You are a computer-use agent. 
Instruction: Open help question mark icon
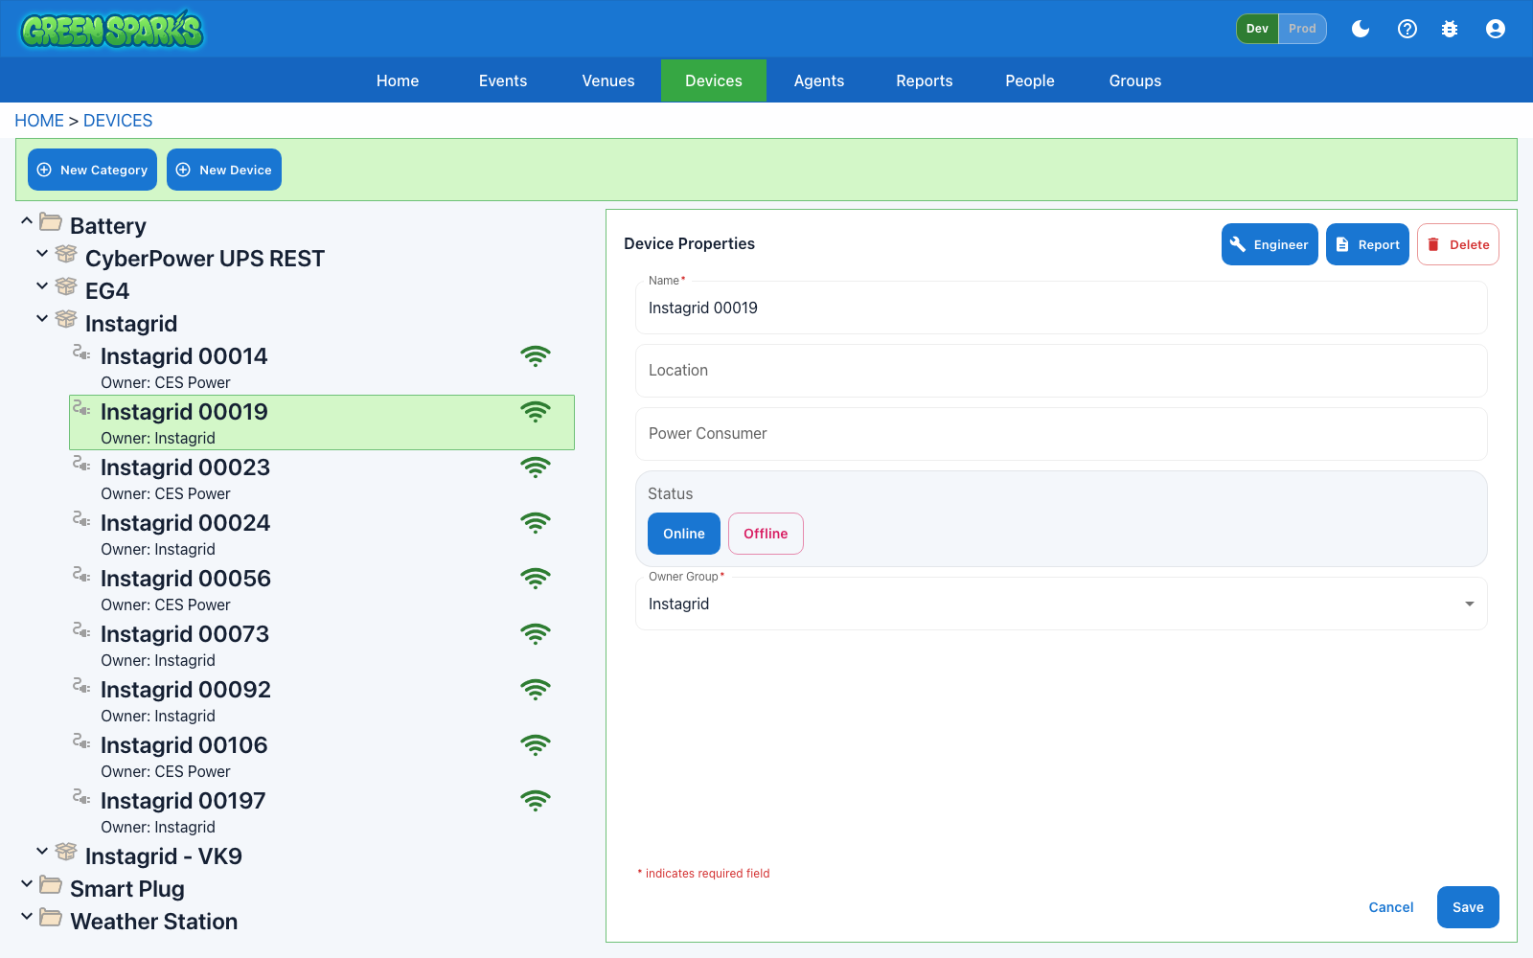1407,29
